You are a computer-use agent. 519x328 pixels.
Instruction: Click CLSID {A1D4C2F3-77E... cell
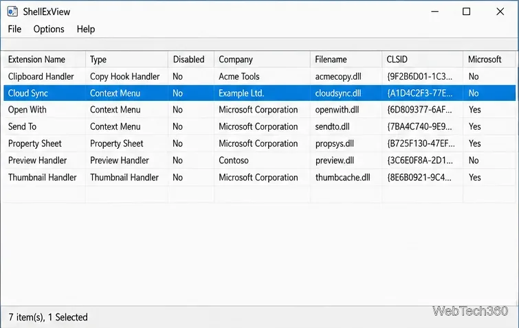coord(420,93)
